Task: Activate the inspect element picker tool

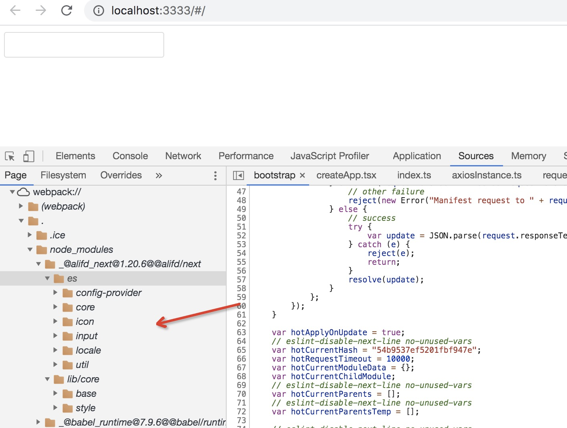Action: point(9,156)
